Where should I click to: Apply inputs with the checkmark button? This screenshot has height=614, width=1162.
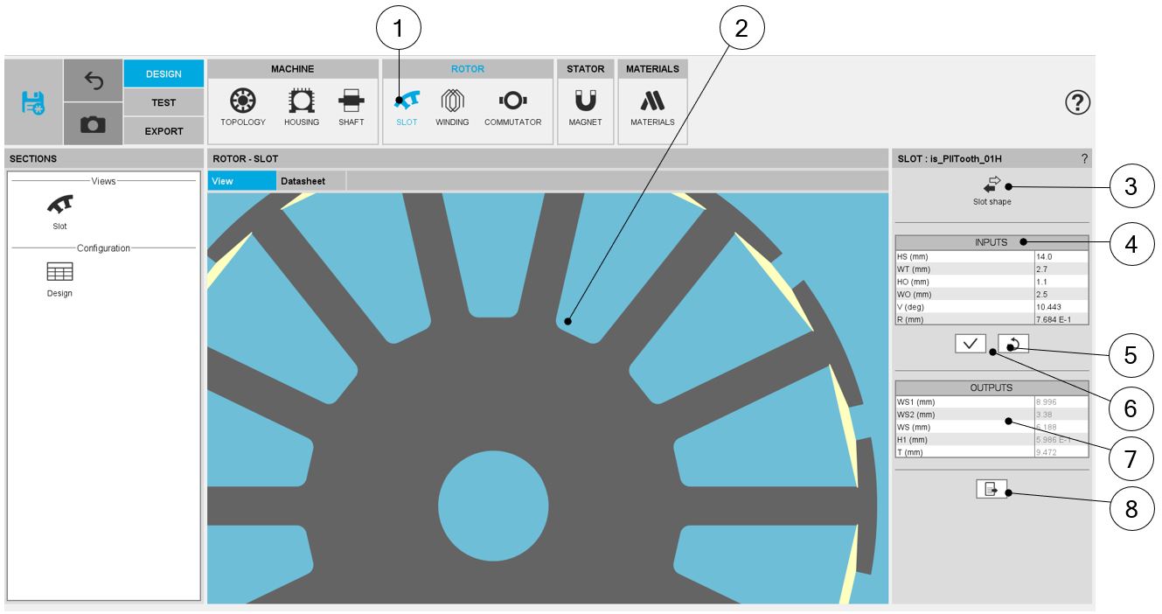click(x=971, y=345)
